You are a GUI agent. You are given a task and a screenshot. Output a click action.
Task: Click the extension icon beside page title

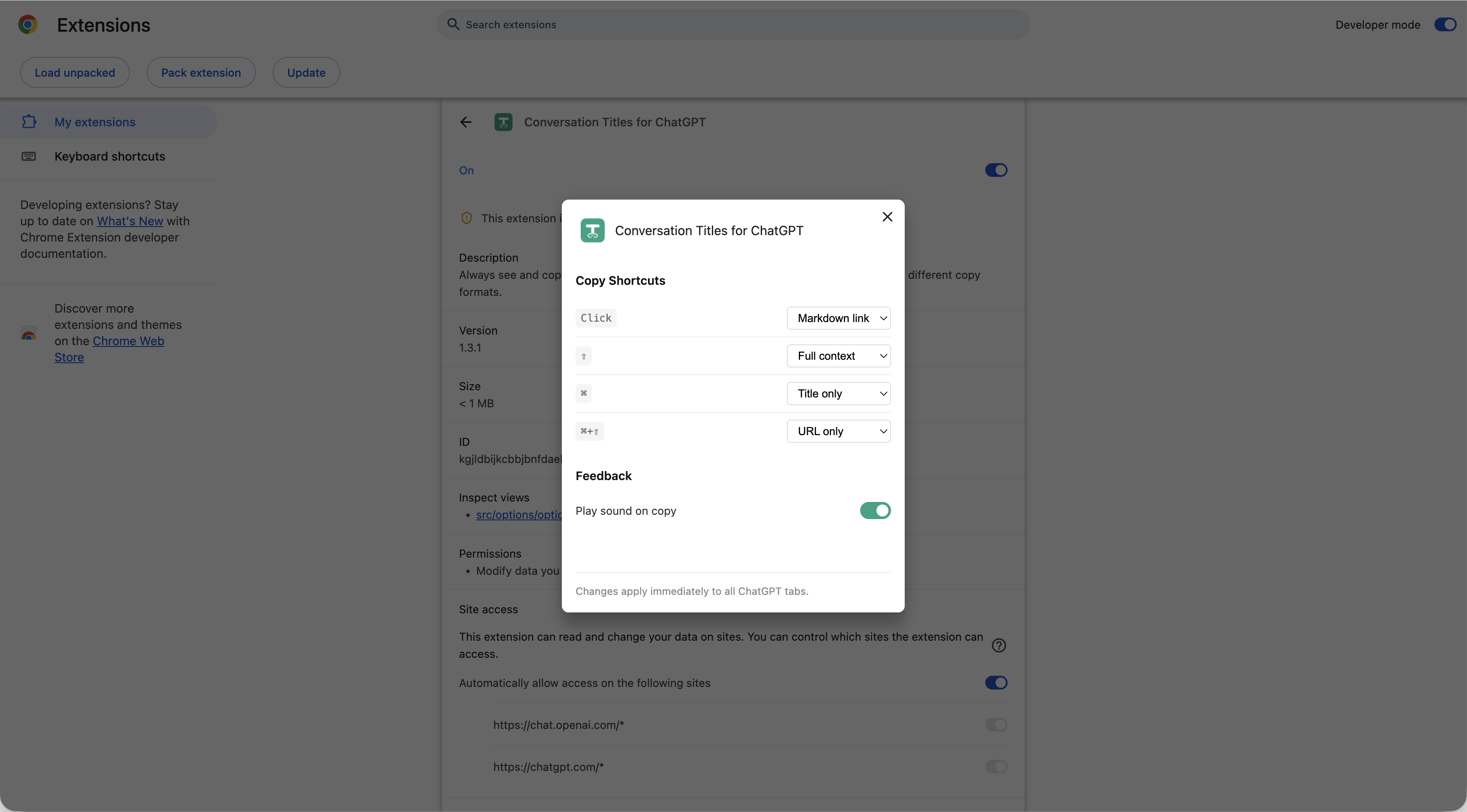tap(504, 122)
